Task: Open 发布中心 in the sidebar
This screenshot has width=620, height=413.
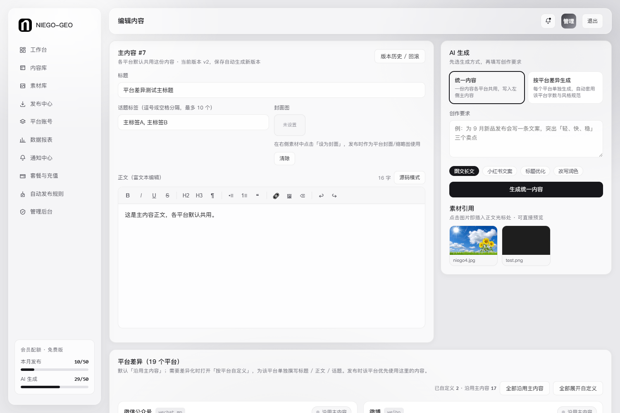Action: [x=55, y=104]
